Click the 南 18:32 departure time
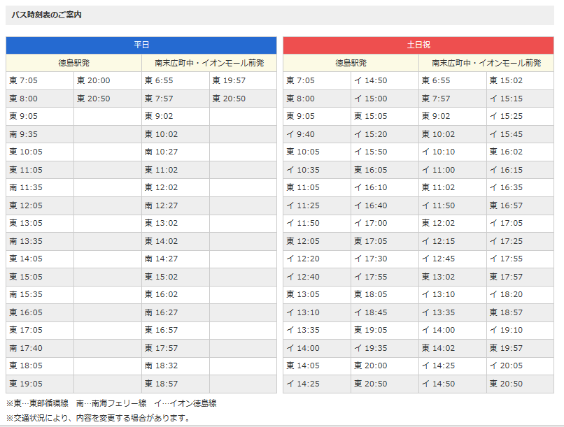This screenshot has width=564, height=427. tap(162, 366)
